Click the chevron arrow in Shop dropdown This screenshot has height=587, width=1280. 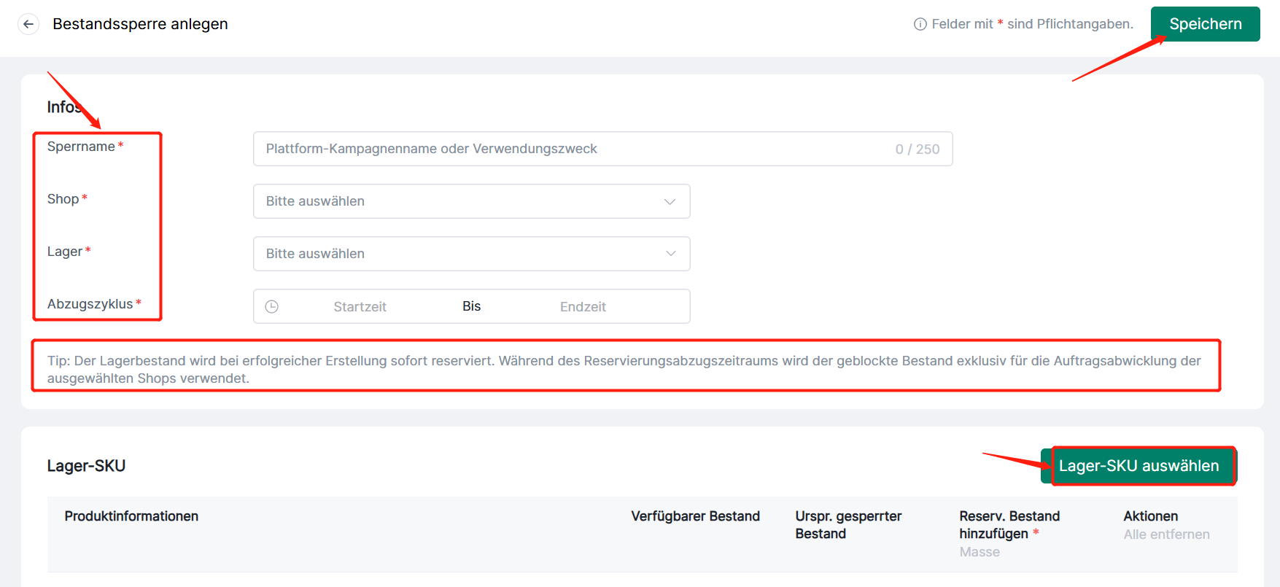point(670,201)
